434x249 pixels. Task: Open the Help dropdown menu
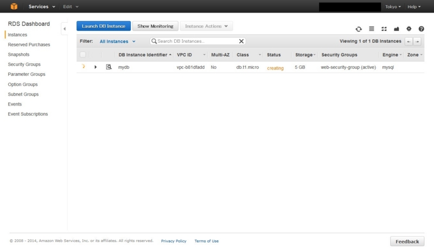pyautogui.click(x=414, y=6)
